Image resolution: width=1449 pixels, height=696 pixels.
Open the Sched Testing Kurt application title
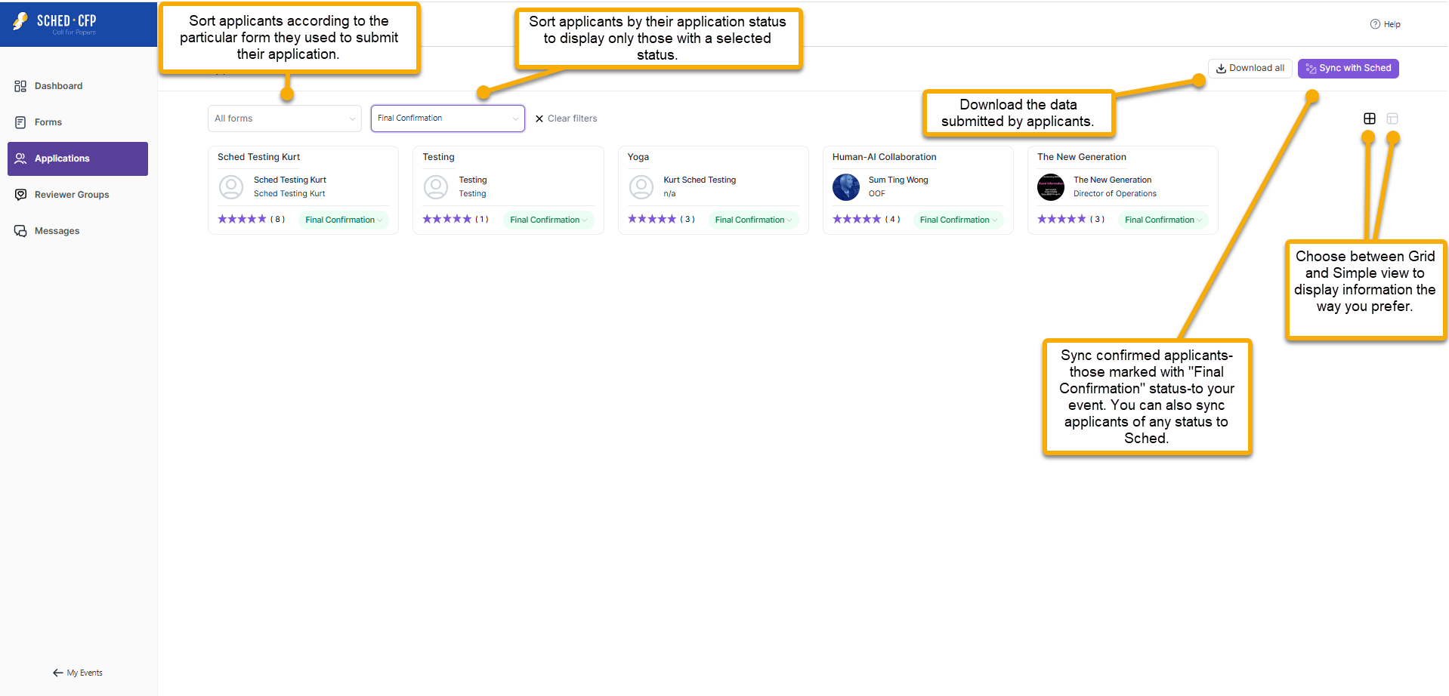pos(259,157)
